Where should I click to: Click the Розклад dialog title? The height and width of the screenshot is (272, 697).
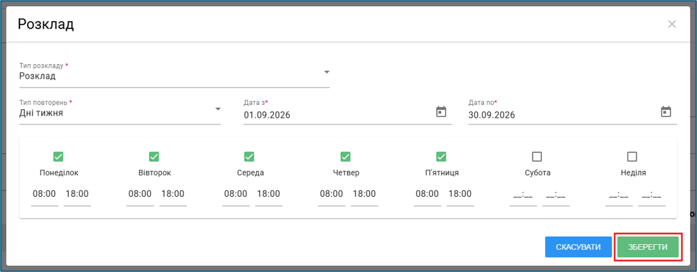46,24
